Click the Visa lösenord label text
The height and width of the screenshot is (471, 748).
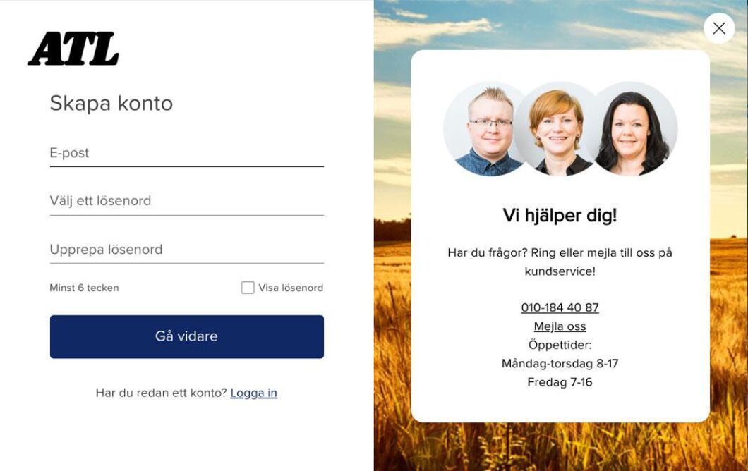(x=291, y=288)
